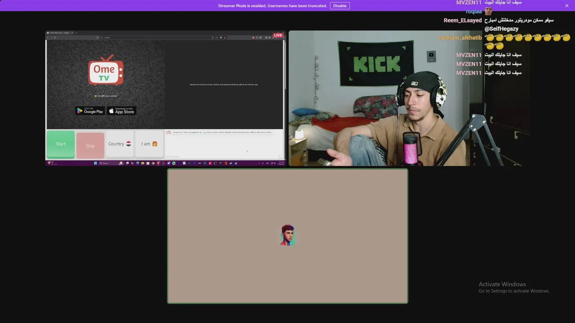
Task: Expand the system tray hidden icons chevron
Action: 259,163
